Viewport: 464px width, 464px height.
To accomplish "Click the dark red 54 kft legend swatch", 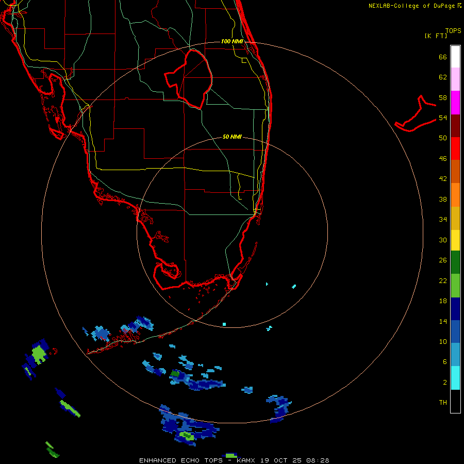I will click(455, 125).
